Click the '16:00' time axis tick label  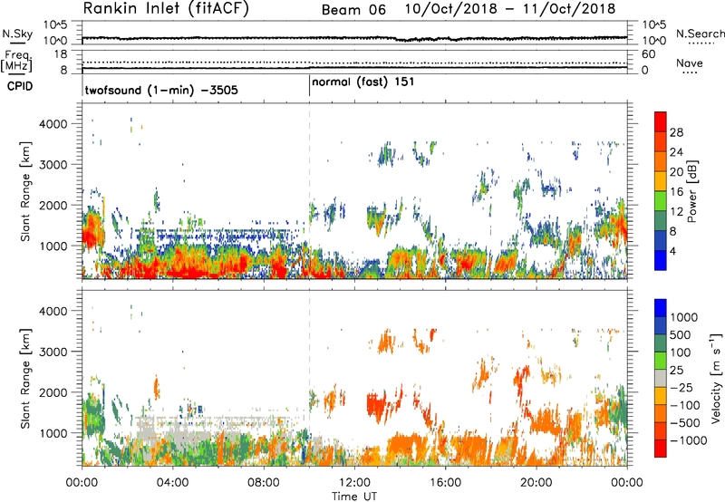(x=445, y=483)
